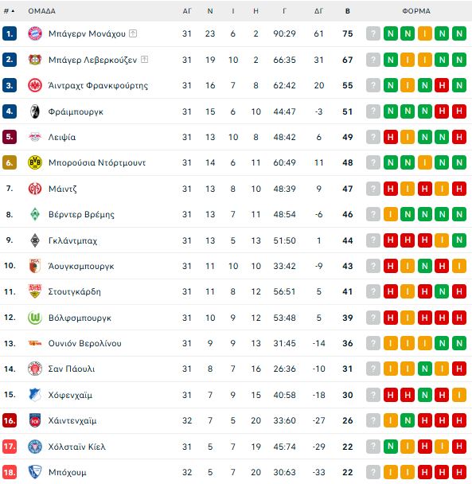Click promotion arrow icon beside Μπάγερν Μονάχου

133,33
